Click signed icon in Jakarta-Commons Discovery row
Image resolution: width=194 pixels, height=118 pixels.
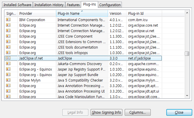pos(8,64)
